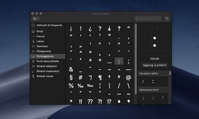Open the gear actions menu

[36, 19]
